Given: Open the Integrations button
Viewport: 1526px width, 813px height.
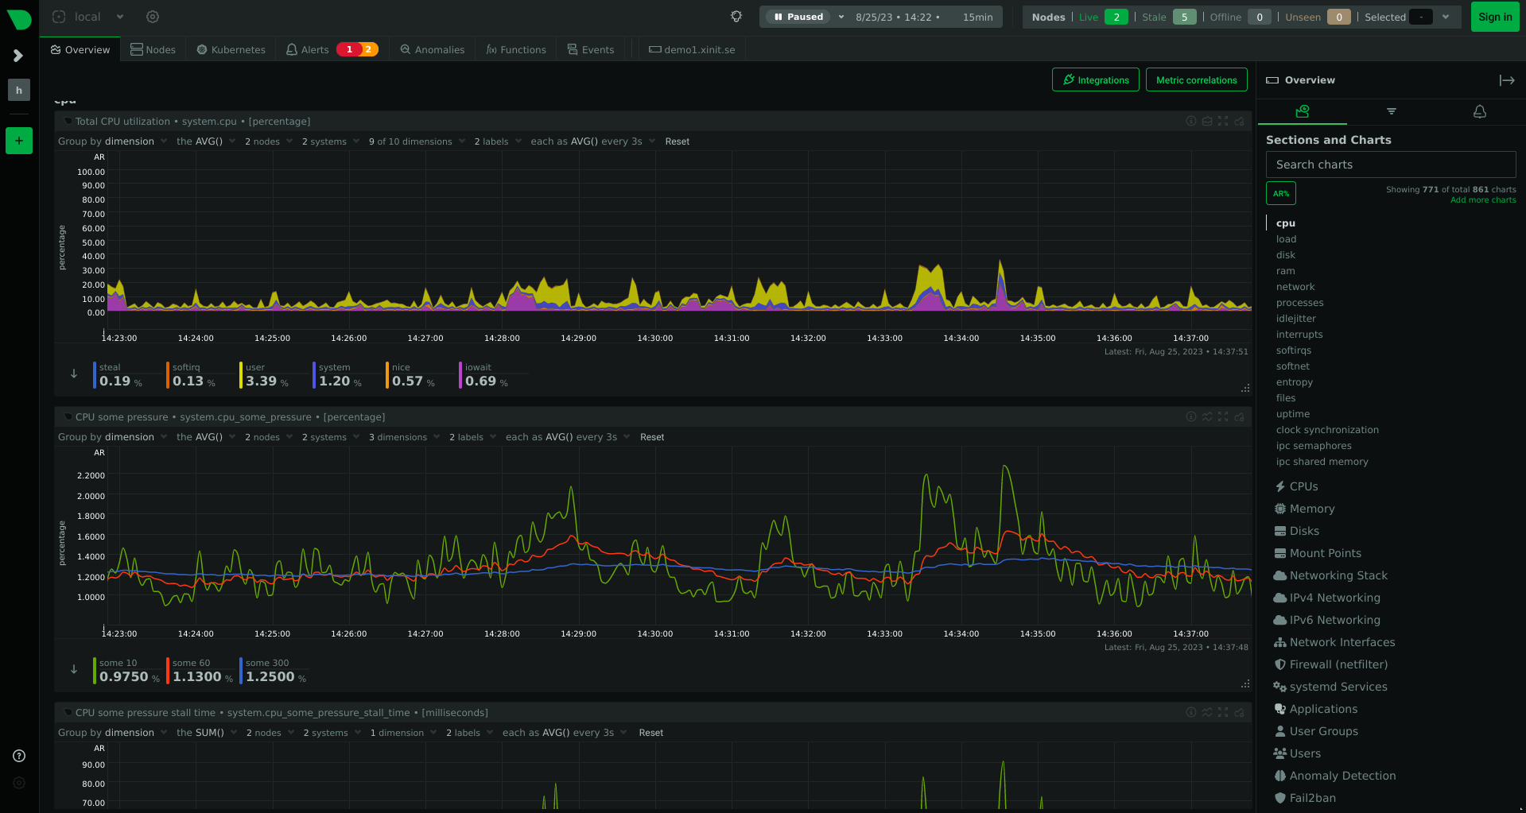Looking at the screenshot, I should [1096, 79].
